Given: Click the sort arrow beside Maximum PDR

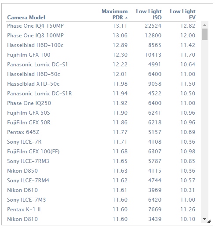Looking at the screenshot, I should (126, 18).
